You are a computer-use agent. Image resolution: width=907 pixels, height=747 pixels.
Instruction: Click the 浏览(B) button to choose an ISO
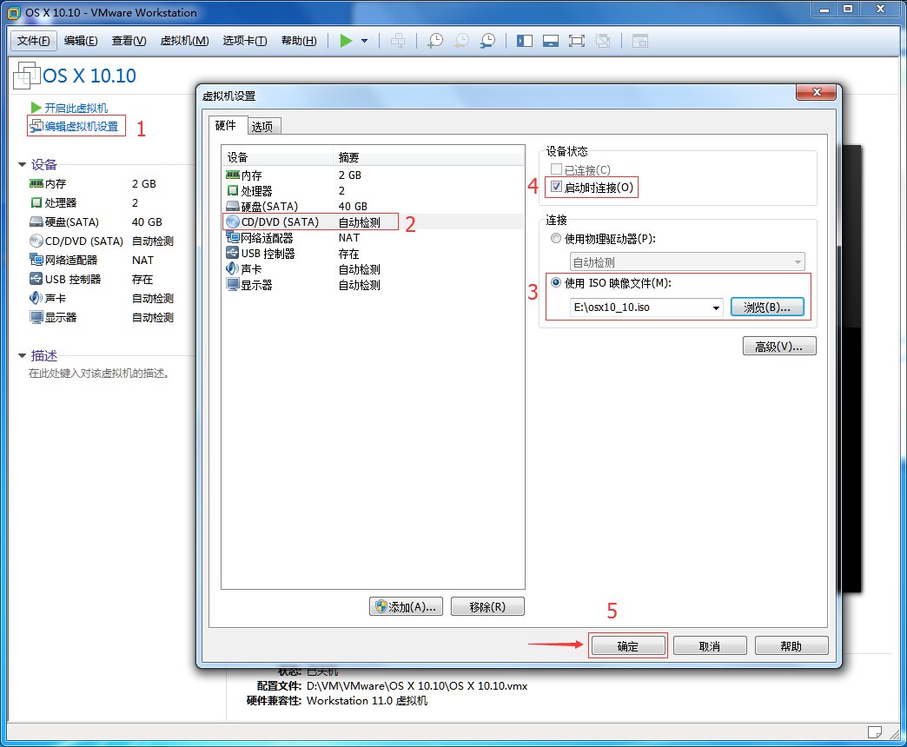coord(767,307)
